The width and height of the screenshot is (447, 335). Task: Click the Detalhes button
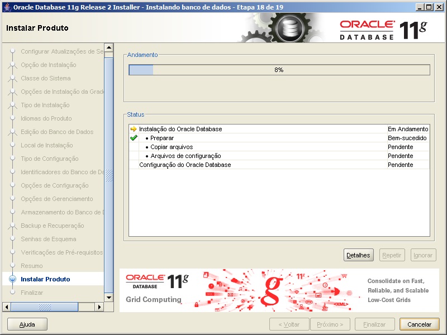coord(358,255)
